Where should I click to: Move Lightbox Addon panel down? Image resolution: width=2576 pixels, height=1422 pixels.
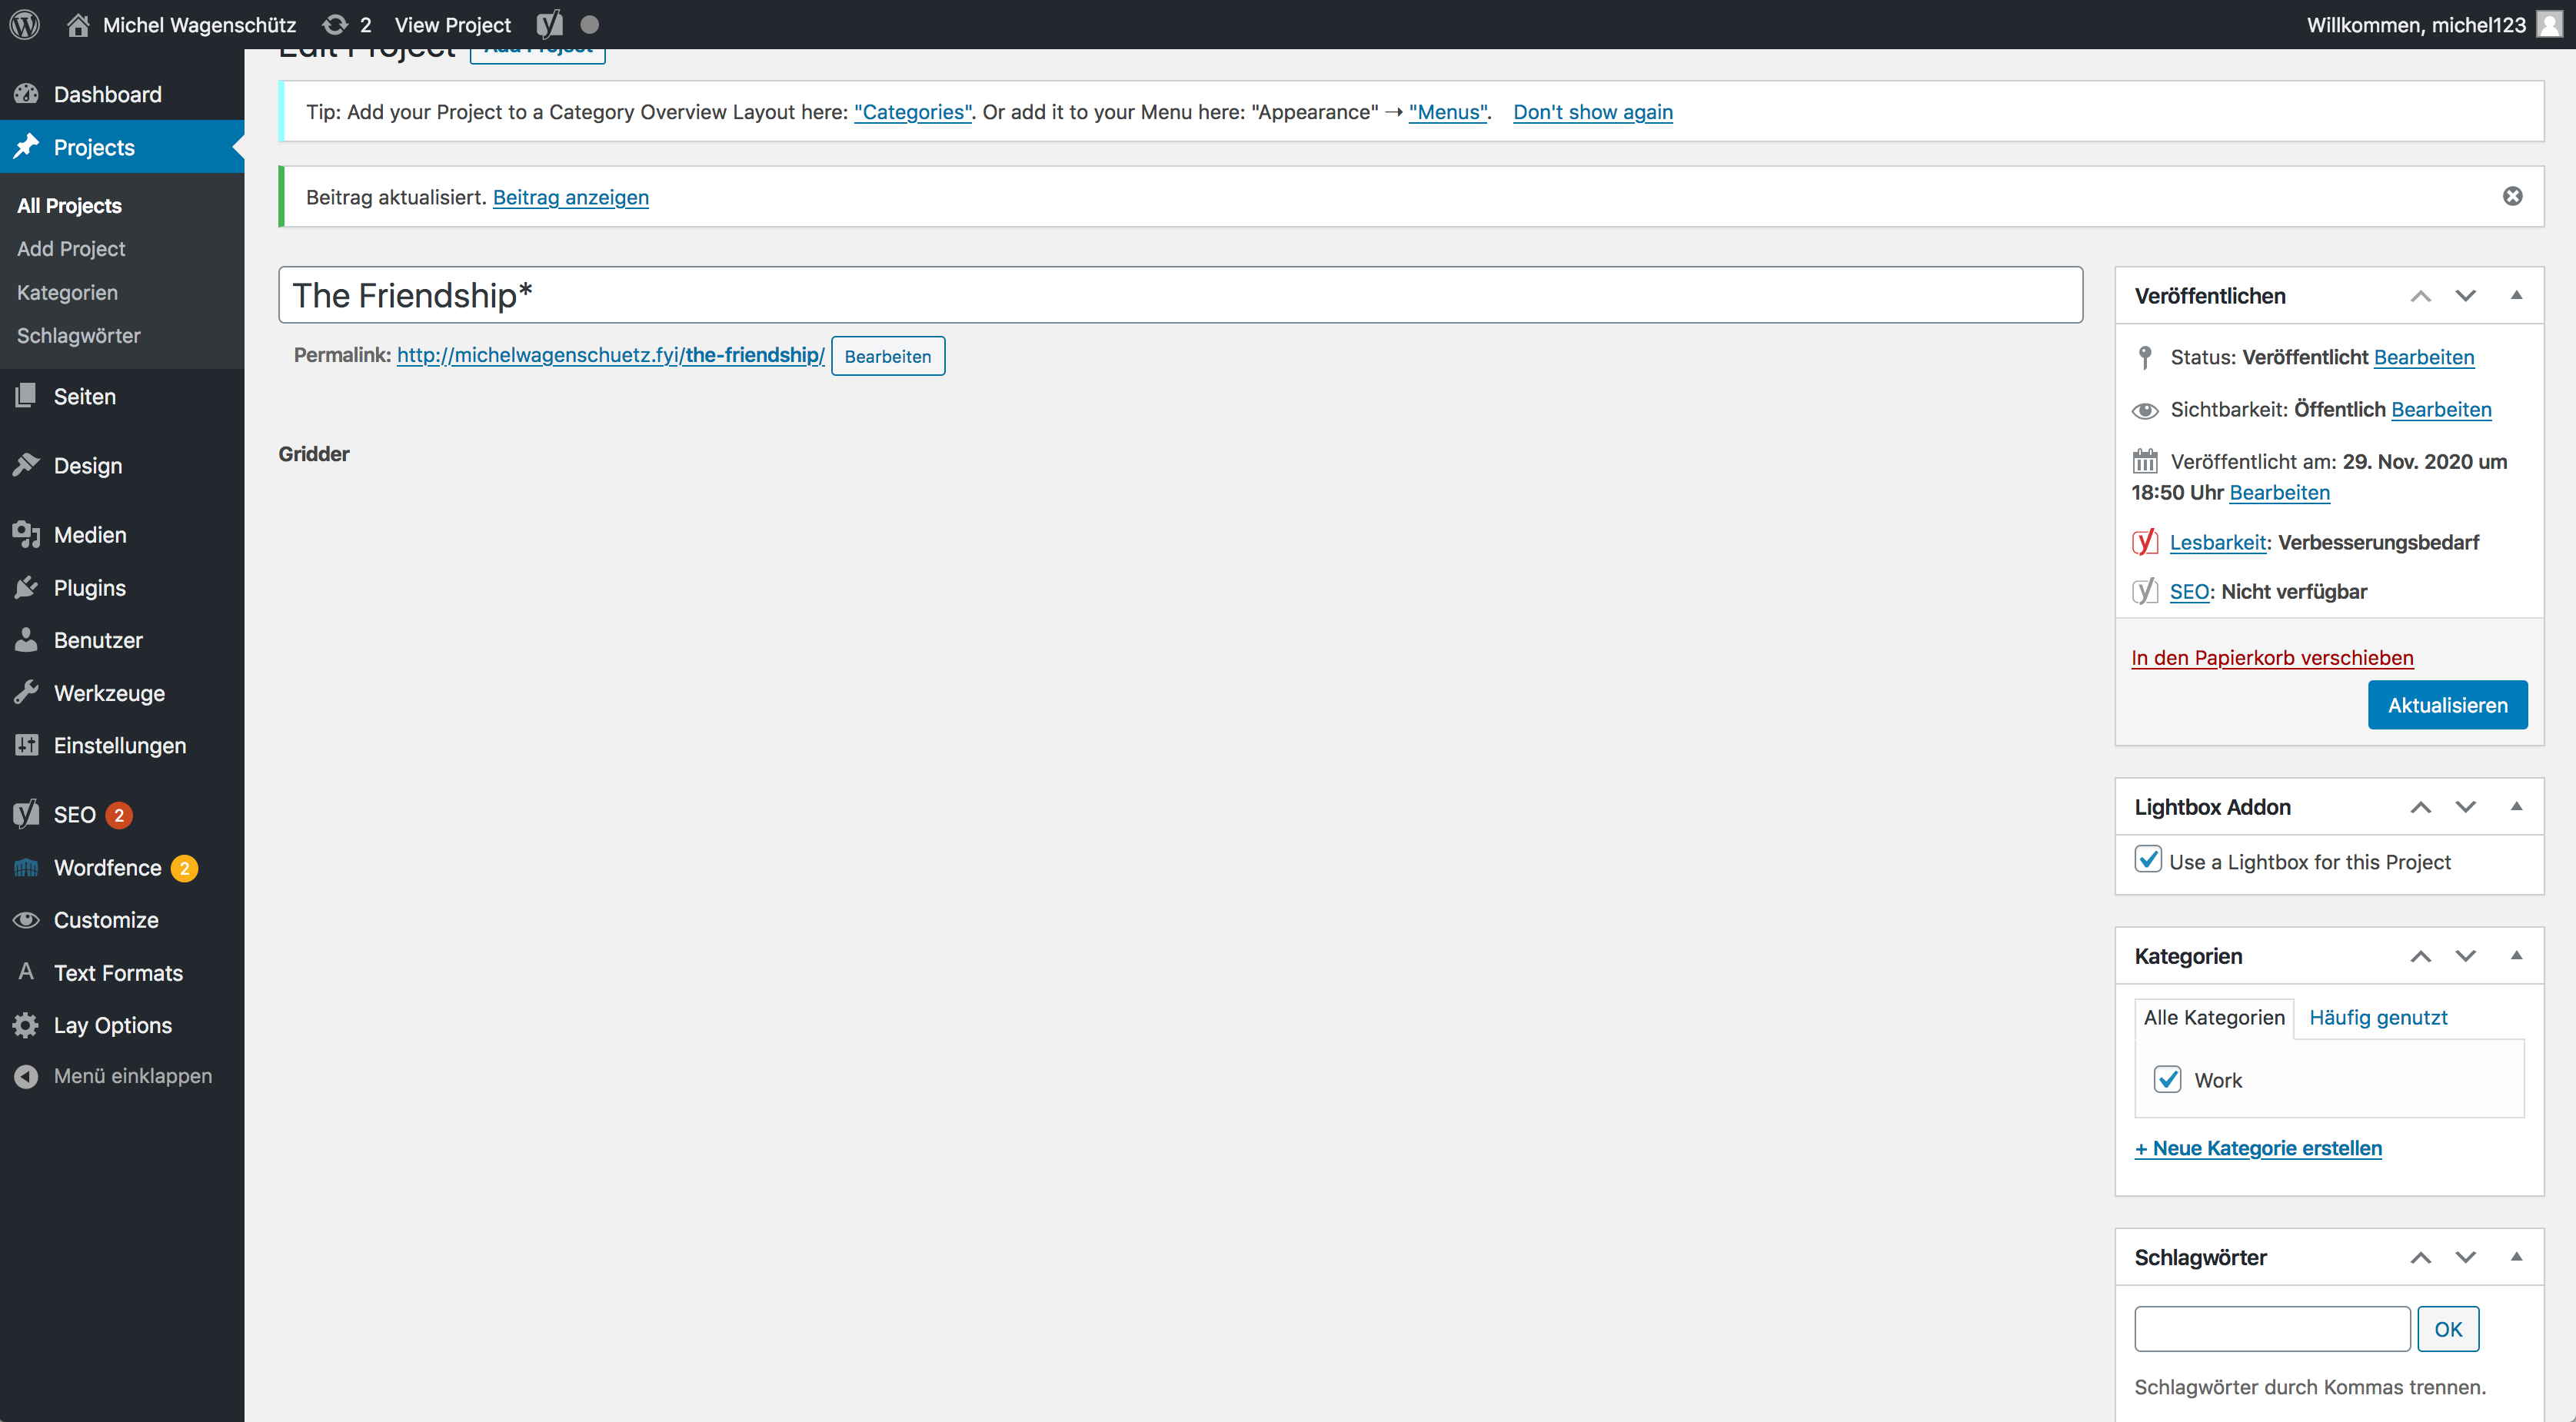(x=2465, y=807)
